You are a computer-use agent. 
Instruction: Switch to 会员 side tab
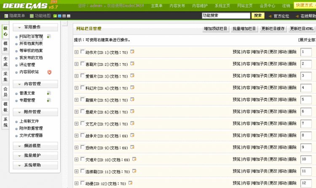pyautogui.click(x=5, y=92)
